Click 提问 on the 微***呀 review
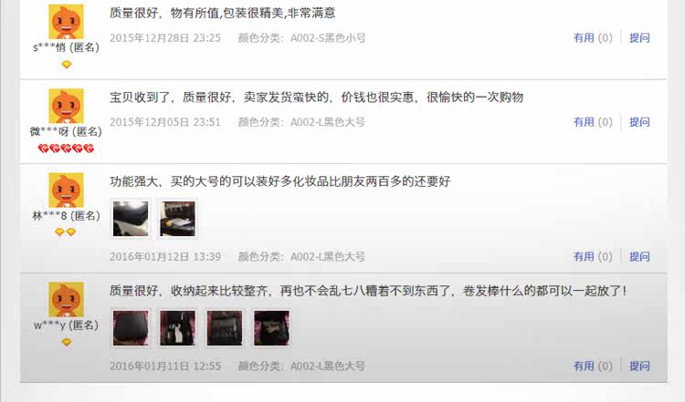The width and height of the screenshot is (685, 402). pyautogui.click(x=639, y=122)
